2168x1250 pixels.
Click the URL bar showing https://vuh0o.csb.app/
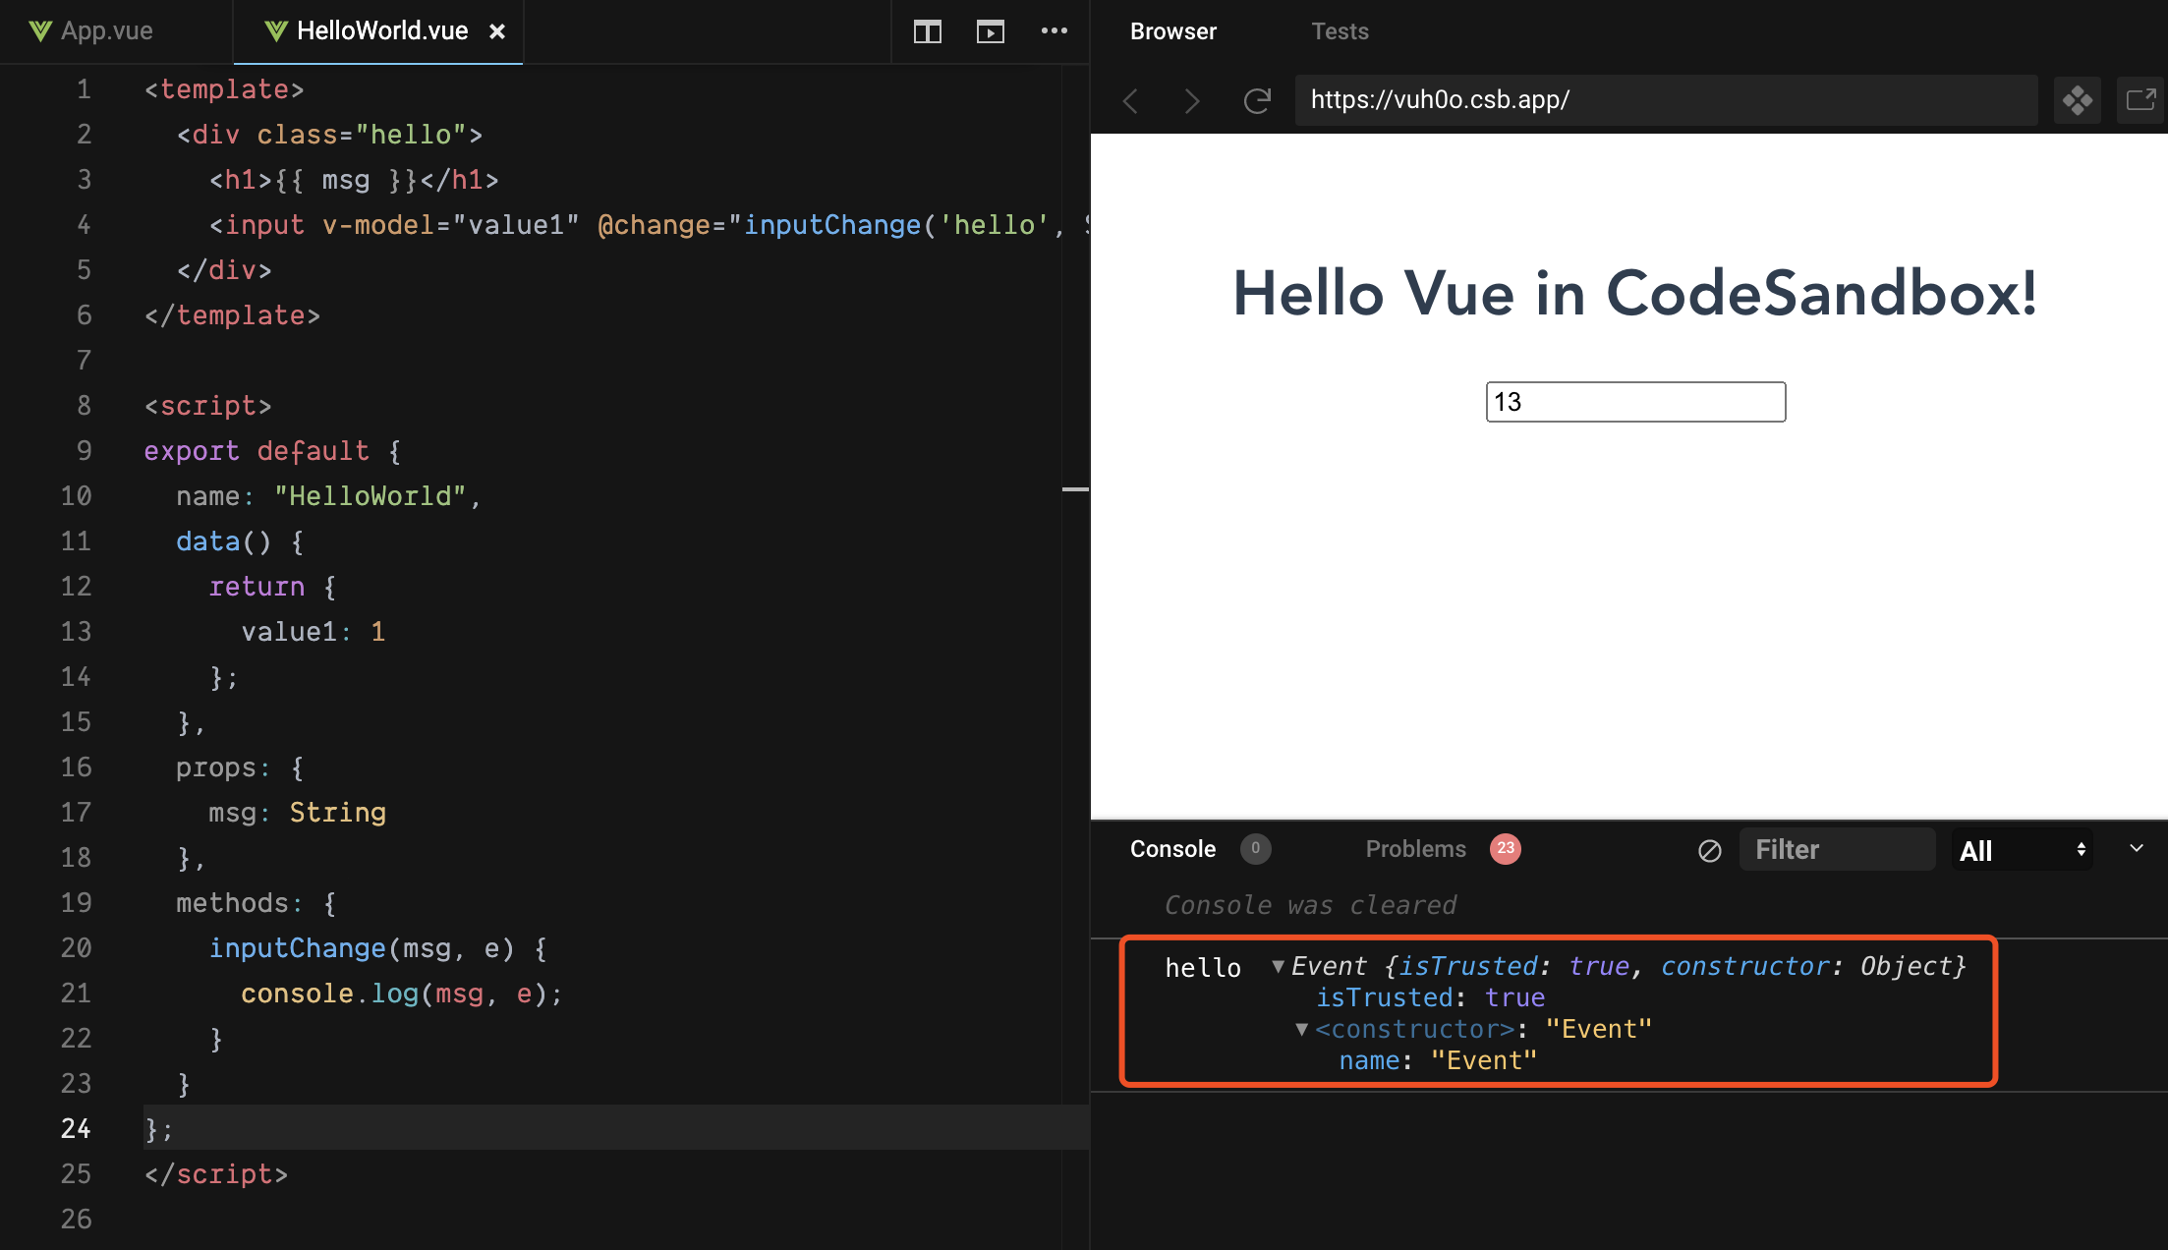pyautogui.click(x=1666, y=100)
